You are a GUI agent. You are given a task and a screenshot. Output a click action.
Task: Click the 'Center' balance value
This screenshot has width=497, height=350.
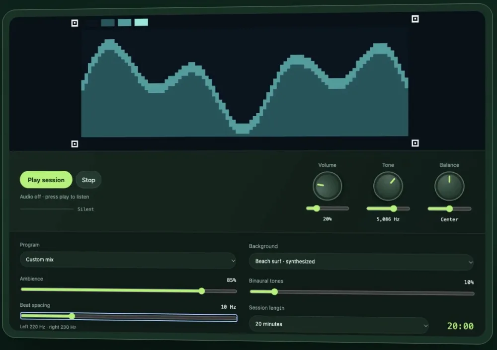tap(449, 219)
